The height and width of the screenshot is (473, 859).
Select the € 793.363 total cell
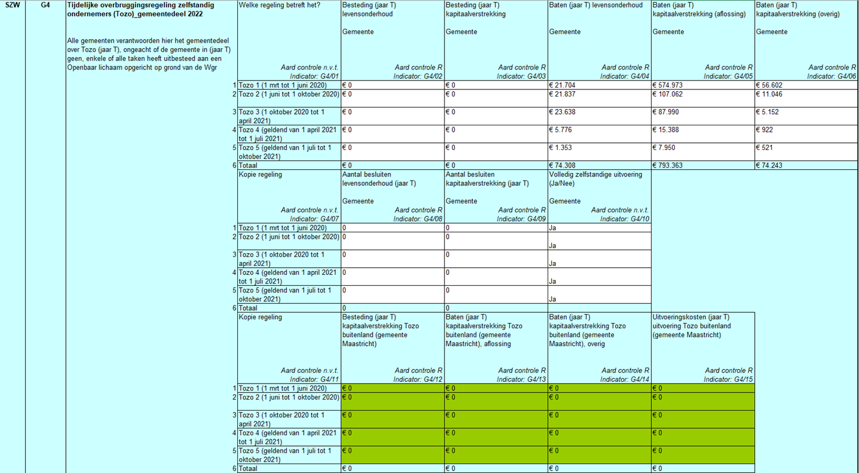[703, 165]
